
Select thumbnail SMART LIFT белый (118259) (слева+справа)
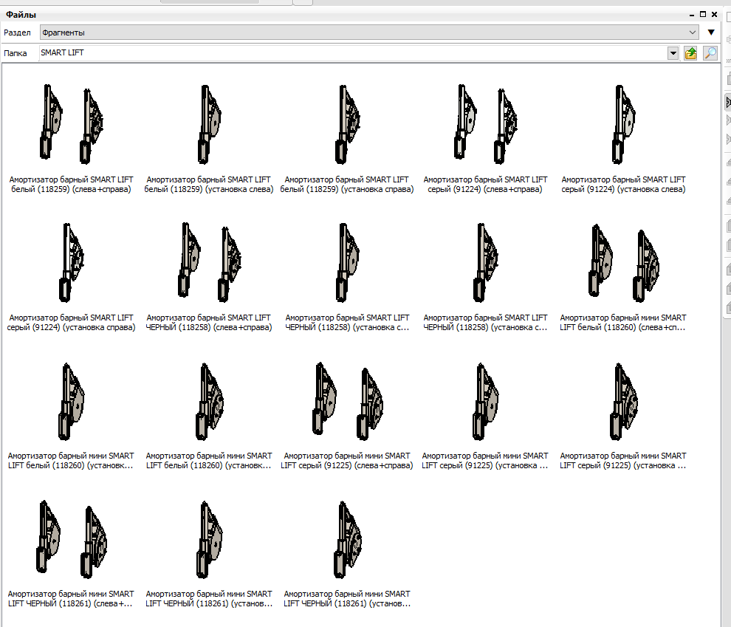(72, 124)
